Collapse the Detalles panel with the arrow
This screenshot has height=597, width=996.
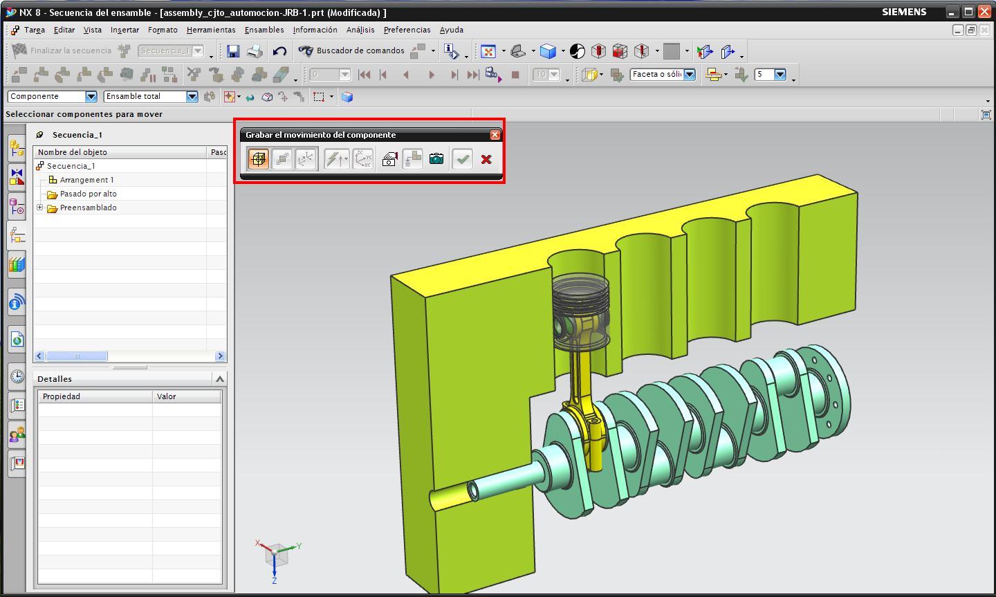point(220,379)
